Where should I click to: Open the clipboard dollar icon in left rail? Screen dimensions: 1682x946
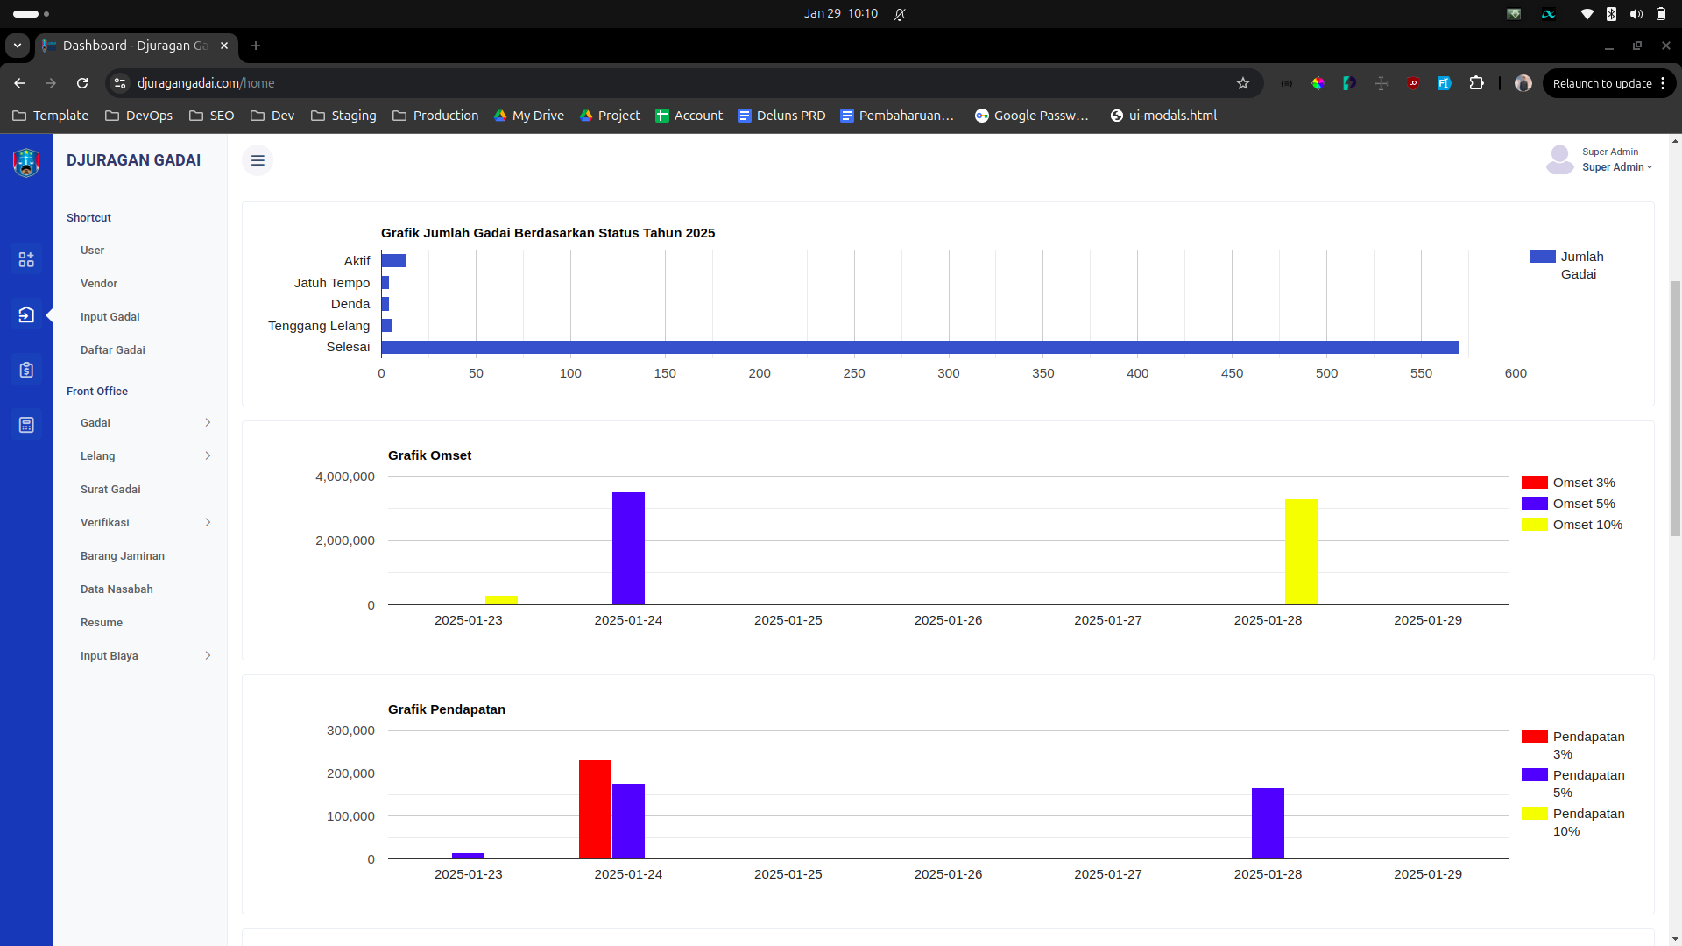pos(26,370)
